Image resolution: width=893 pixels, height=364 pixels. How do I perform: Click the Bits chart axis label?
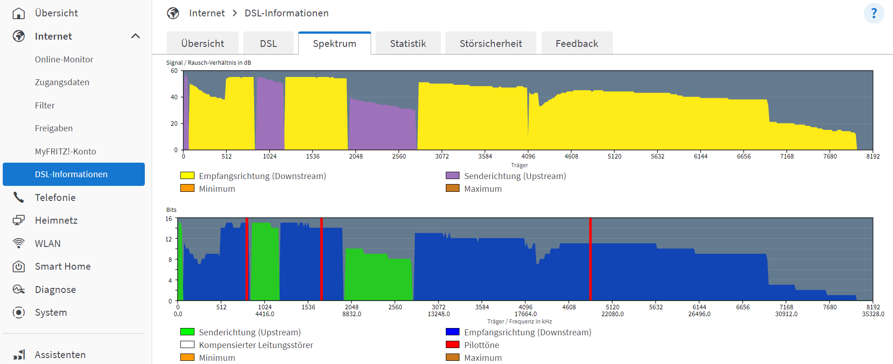(x=171, y=210)
